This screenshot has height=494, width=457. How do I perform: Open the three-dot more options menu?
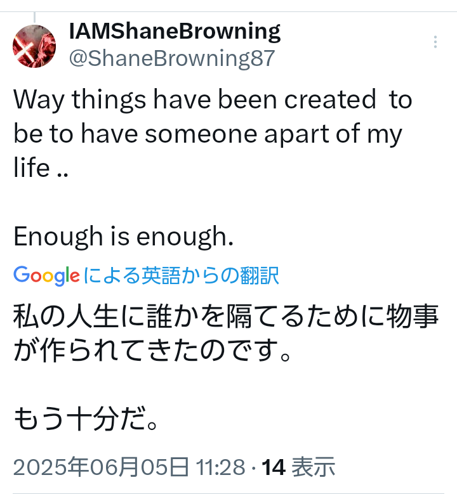pyautogui.click(x=435, y=42)
